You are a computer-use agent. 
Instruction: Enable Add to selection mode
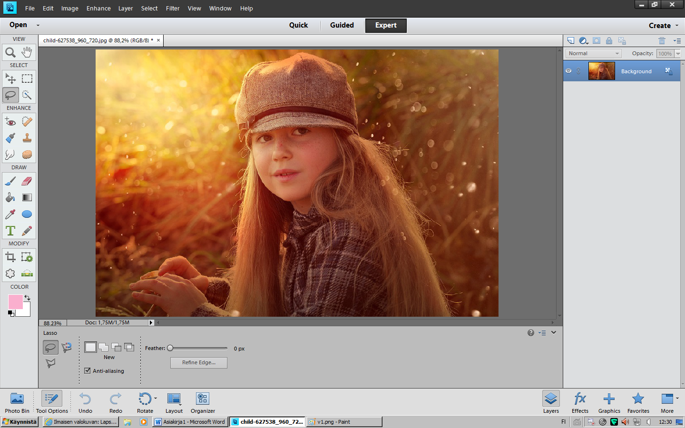click(104, 347)
